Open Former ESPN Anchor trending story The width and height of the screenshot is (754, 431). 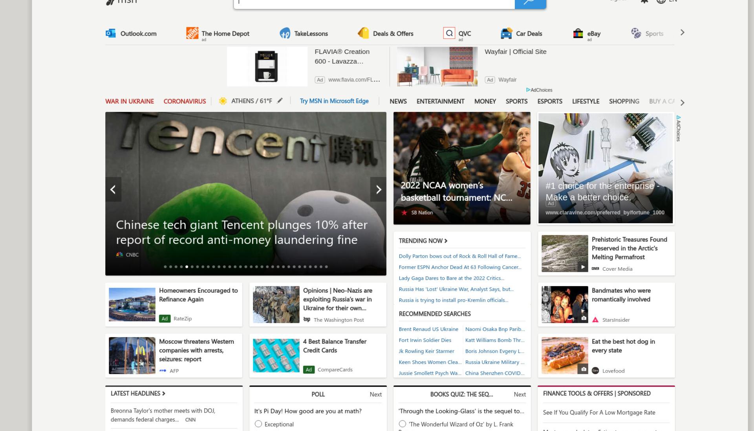tap(460, 267)
